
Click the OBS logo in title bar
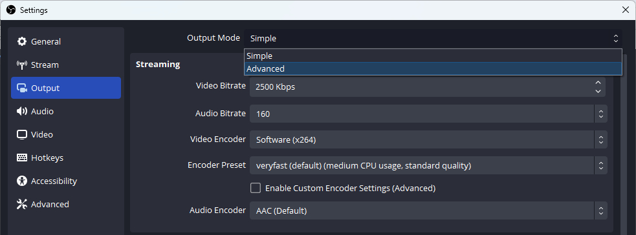tap(11, 10)
